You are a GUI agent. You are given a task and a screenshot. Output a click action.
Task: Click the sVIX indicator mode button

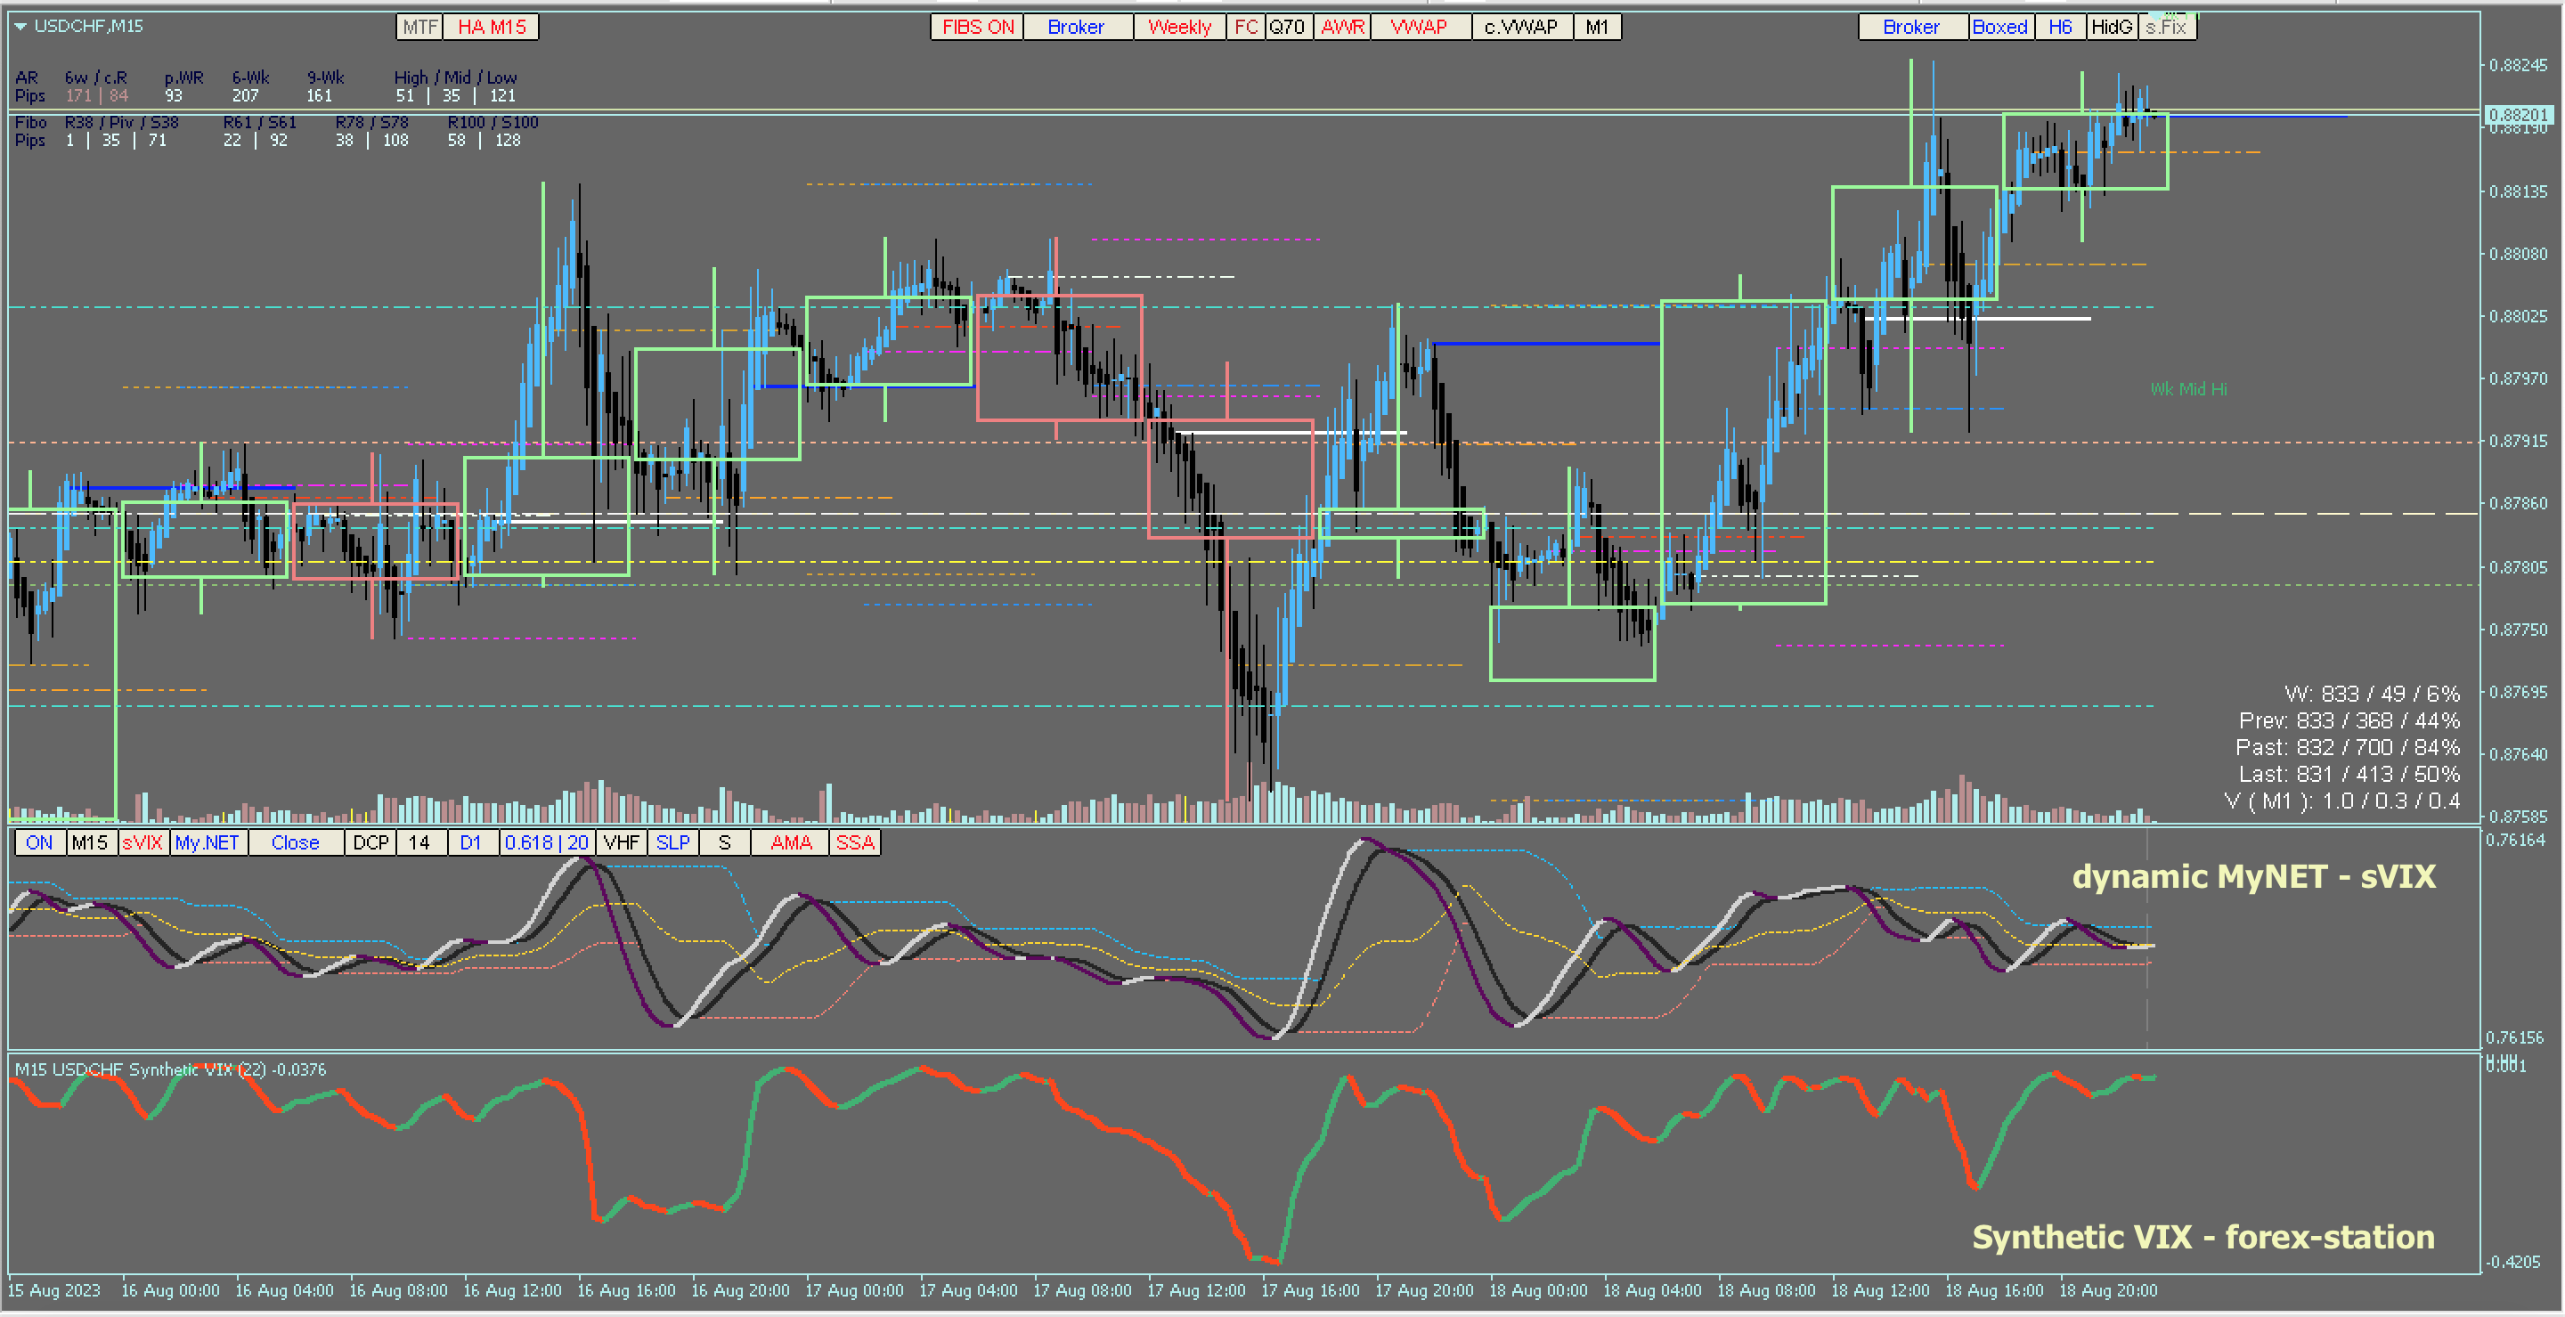click(142, 842)
